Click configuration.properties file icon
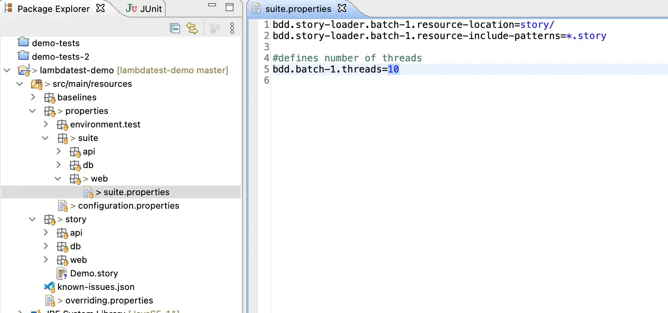 (x=63, y=206)
